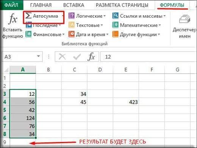Click cell A7 containing 76
The height and width of the screenshot is (148, 197).
23,126
